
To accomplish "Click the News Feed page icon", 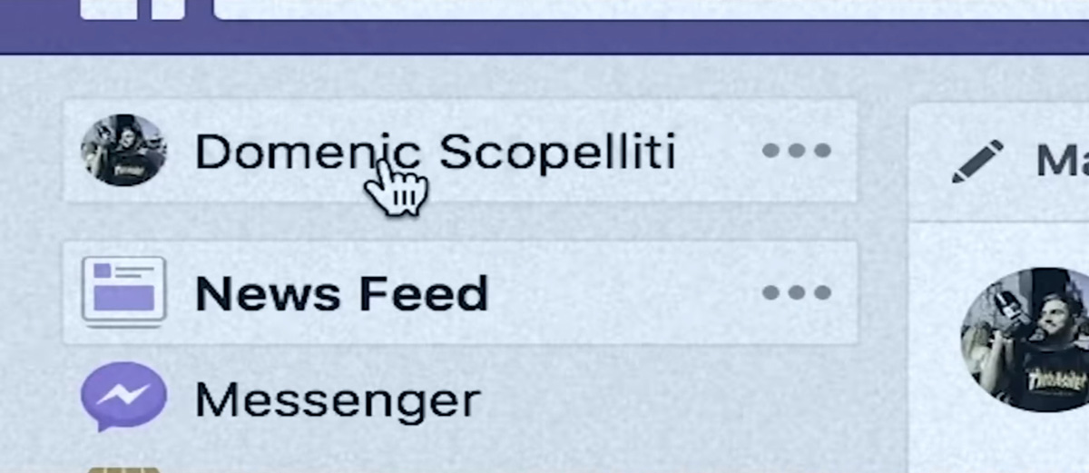I will pyautogui.click(x=123, y=291).
